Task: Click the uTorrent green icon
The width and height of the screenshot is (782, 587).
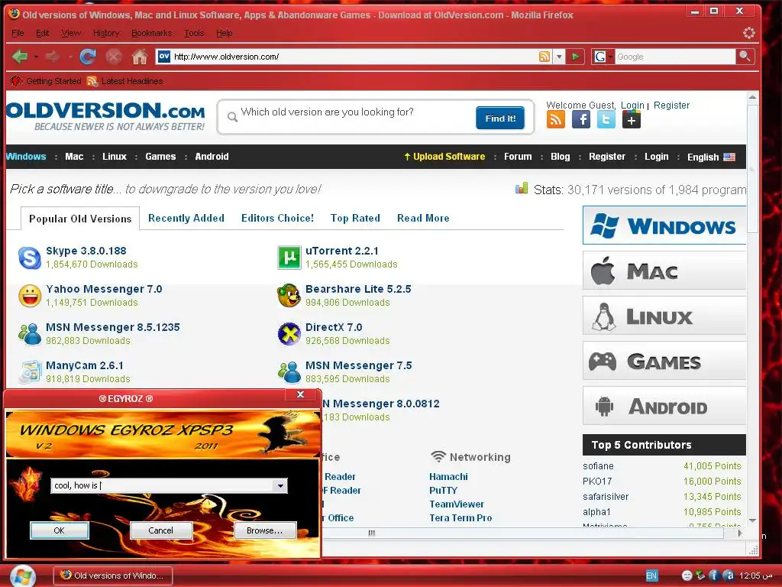Action: coord(289,258)
